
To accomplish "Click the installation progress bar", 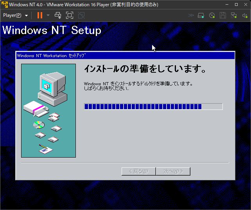I will pyautogui.click(x=153, y=107).
